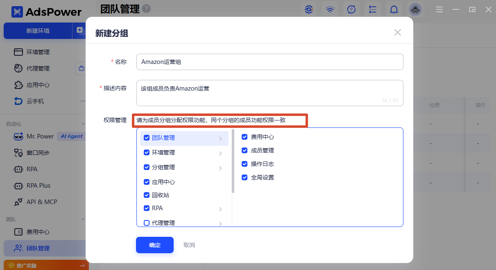Open the task list icon in toolbar

click(373, 9)
